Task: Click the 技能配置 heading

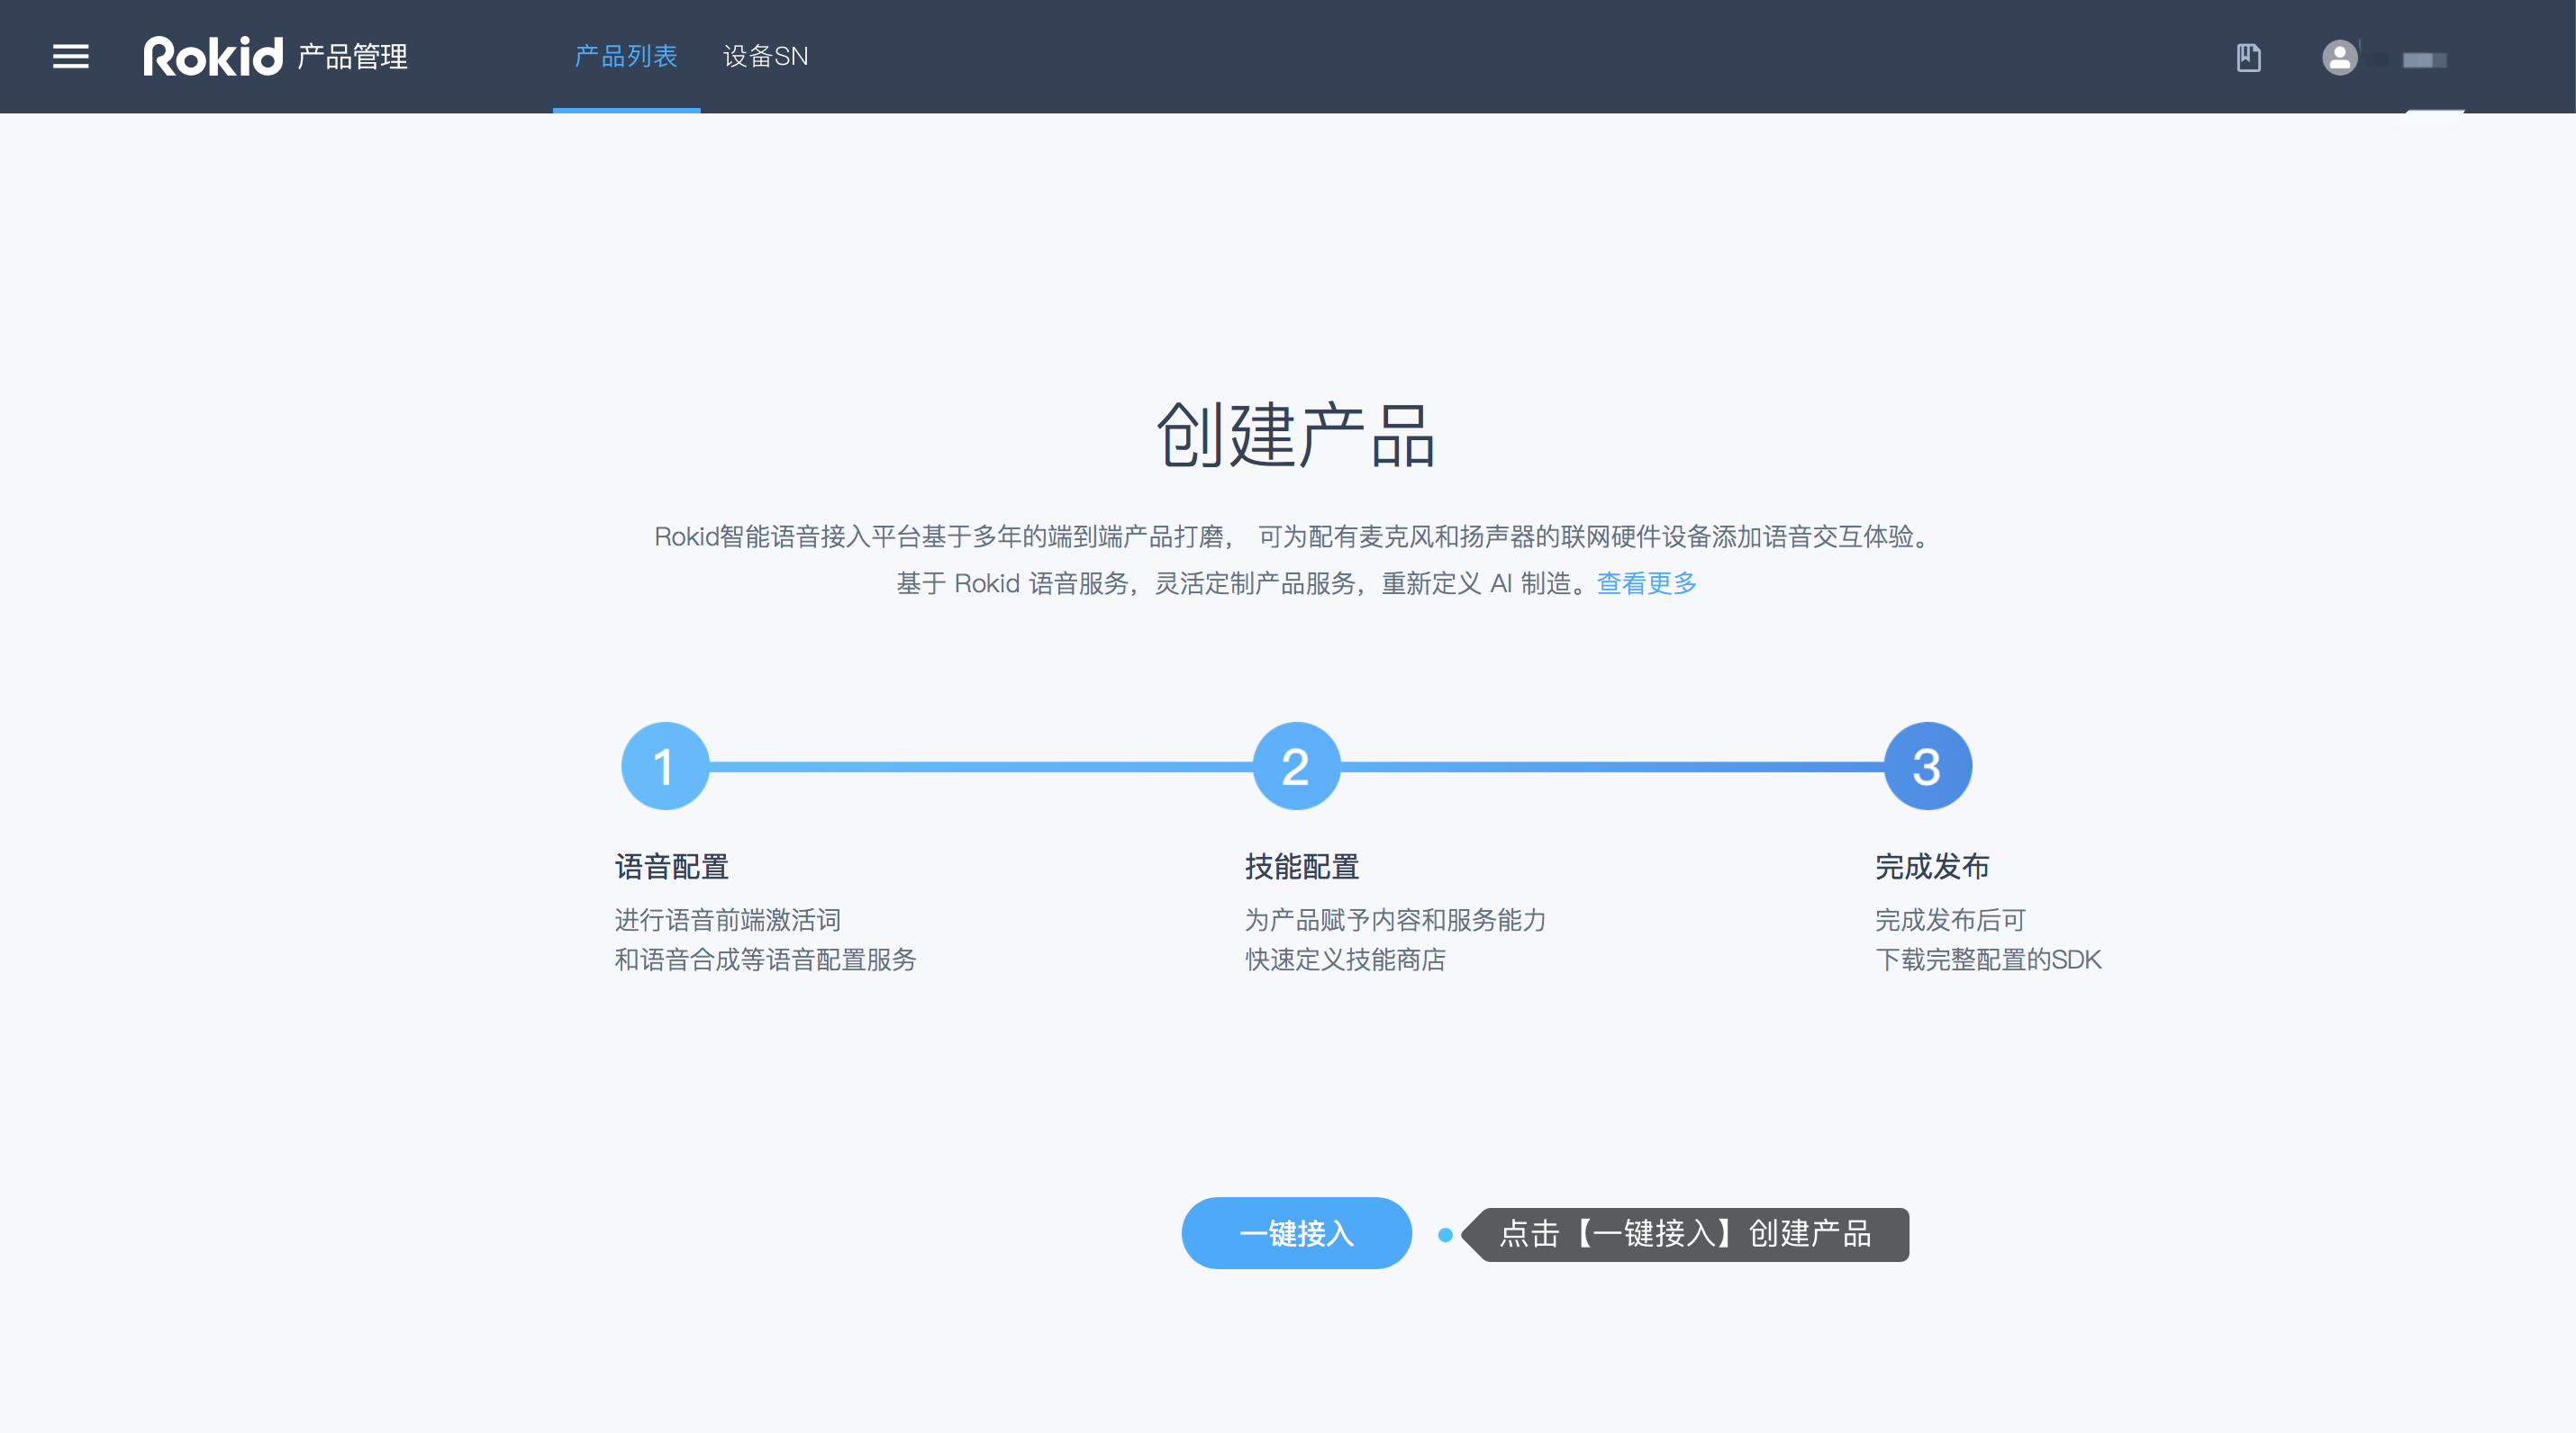Action: click(x=1302, y=865)
